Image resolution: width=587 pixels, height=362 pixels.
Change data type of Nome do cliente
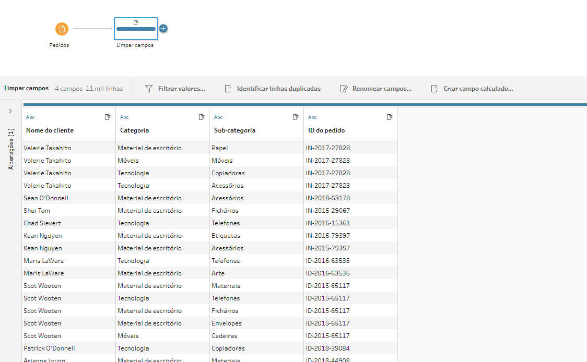(x=30, y=117)
